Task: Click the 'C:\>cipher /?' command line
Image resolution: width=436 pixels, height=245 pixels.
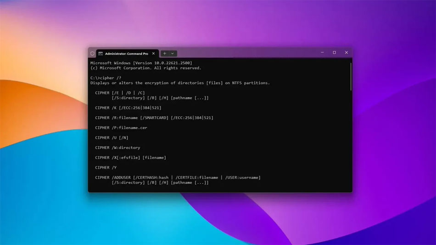Action: tap(106, 78)
